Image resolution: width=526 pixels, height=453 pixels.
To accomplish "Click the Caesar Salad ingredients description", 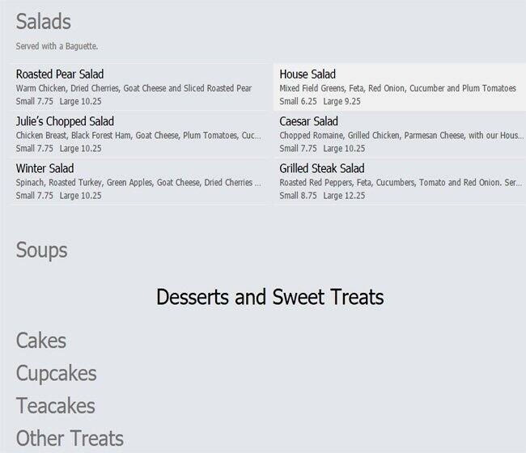I will 397,135.
